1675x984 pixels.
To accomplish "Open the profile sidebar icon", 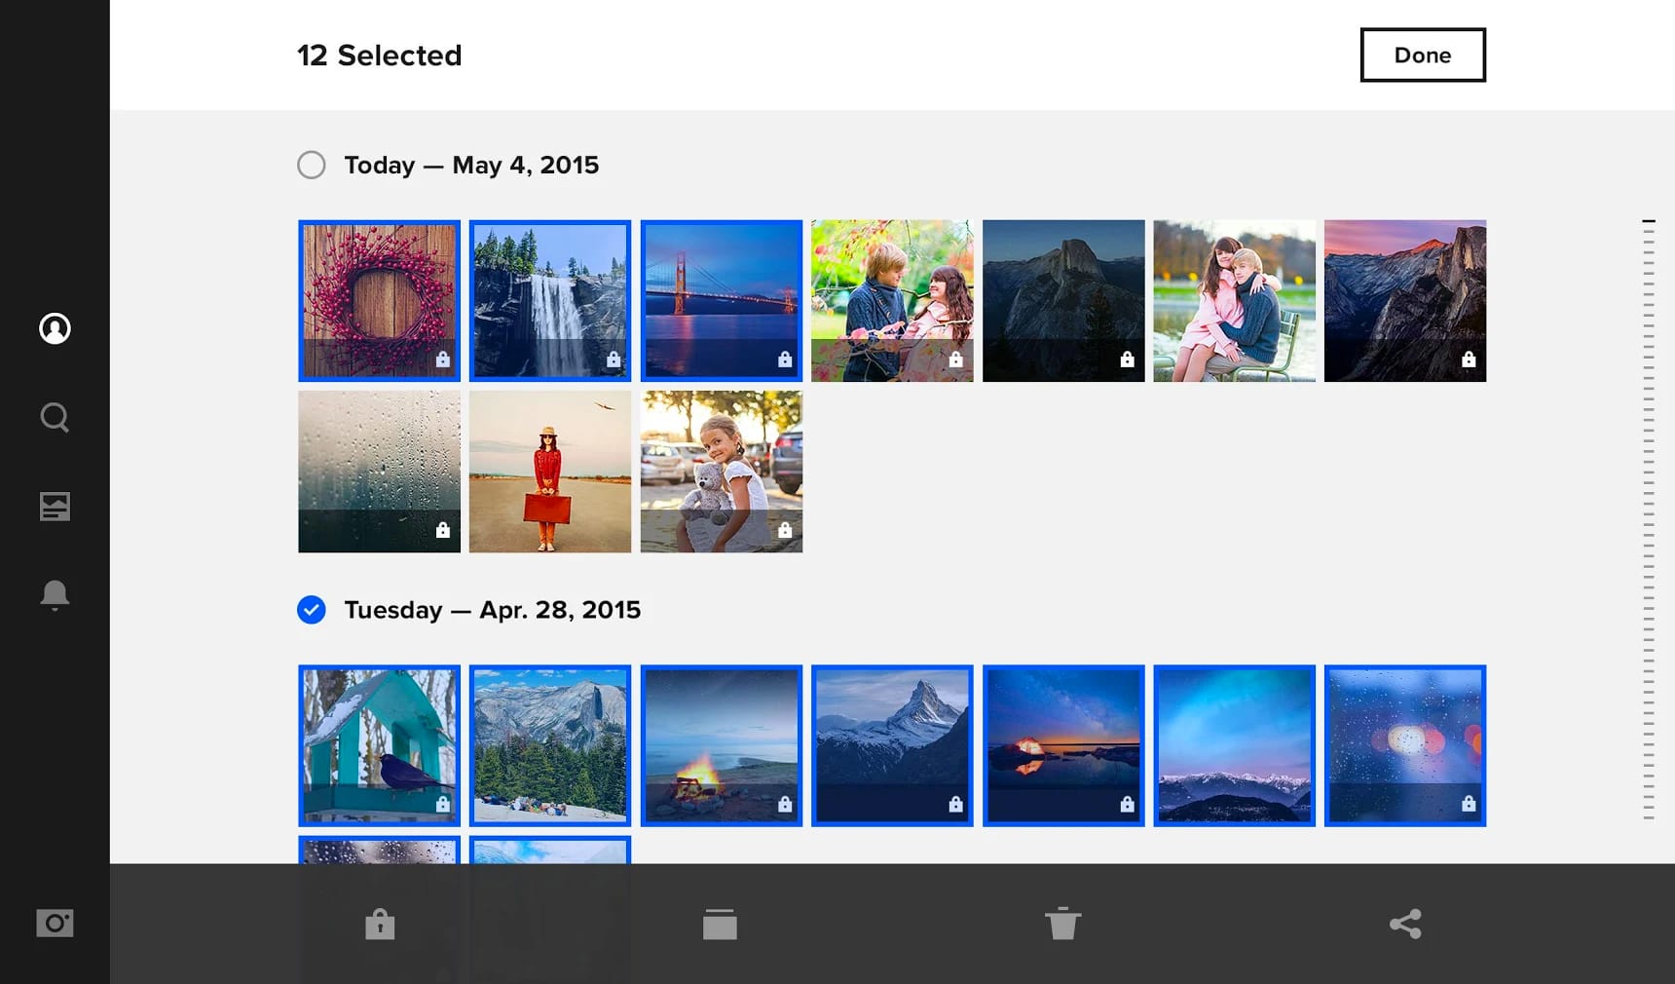I will pos(56,329).
